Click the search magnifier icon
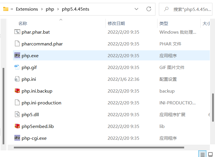215x157 pixels. (166, 9)
